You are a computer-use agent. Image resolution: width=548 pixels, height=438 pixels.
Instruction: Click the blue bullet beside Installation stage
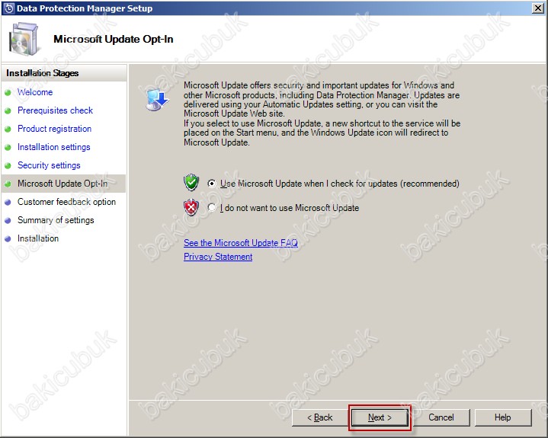coord(8,239)
